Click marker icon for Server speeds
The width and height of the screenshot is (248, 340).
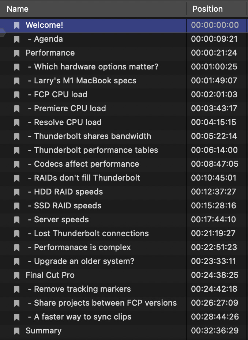coord(17,220)
